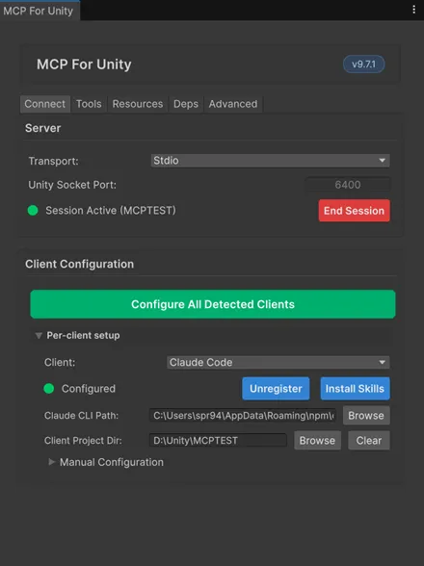This screenshot has width=424, height=566.
Task: Click the Install Skills button
Action: click(355, 389)
